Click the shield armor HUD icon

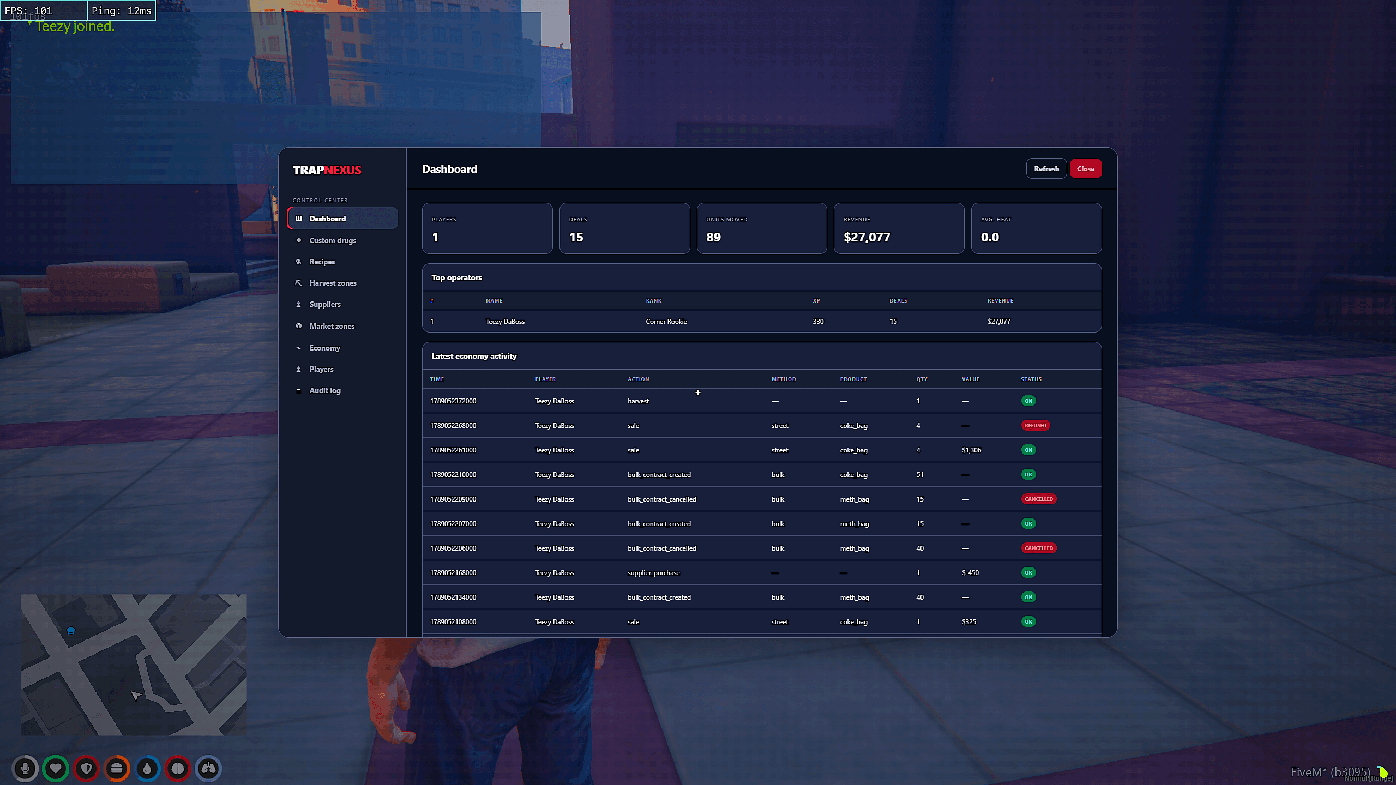(x=86, y=769)
